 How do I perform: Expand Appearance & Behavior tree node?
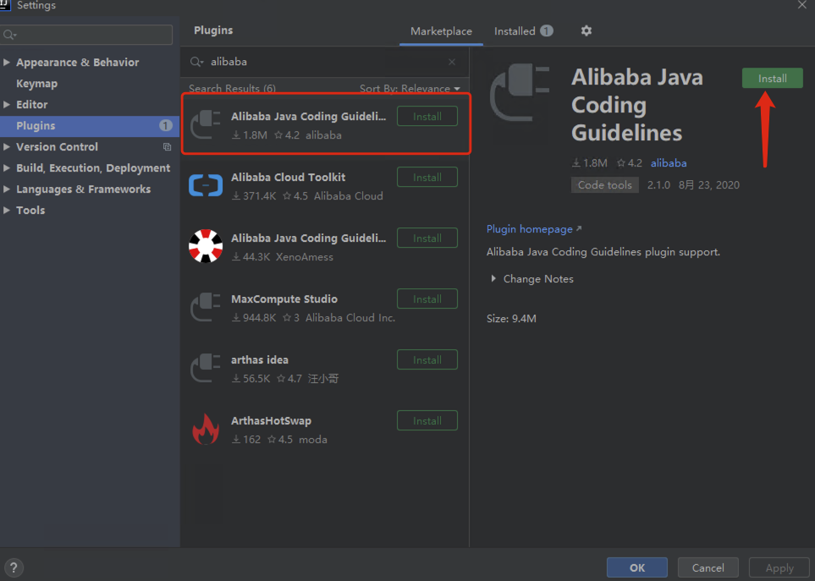(7, 63)
